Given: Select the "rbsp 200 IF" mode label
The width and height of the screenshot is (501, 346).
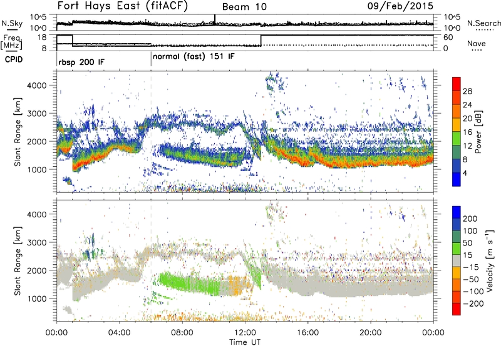Looking at the screenshot, I should pos(81,62).
